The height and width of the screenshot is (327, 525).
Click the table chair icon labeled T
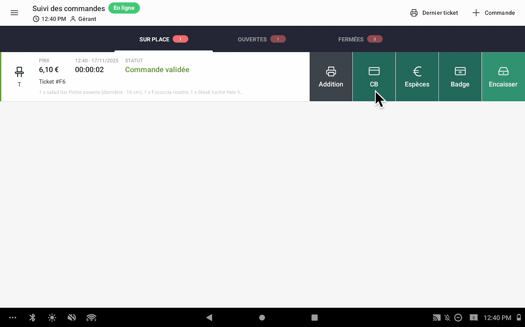click(x=19, y=73)
